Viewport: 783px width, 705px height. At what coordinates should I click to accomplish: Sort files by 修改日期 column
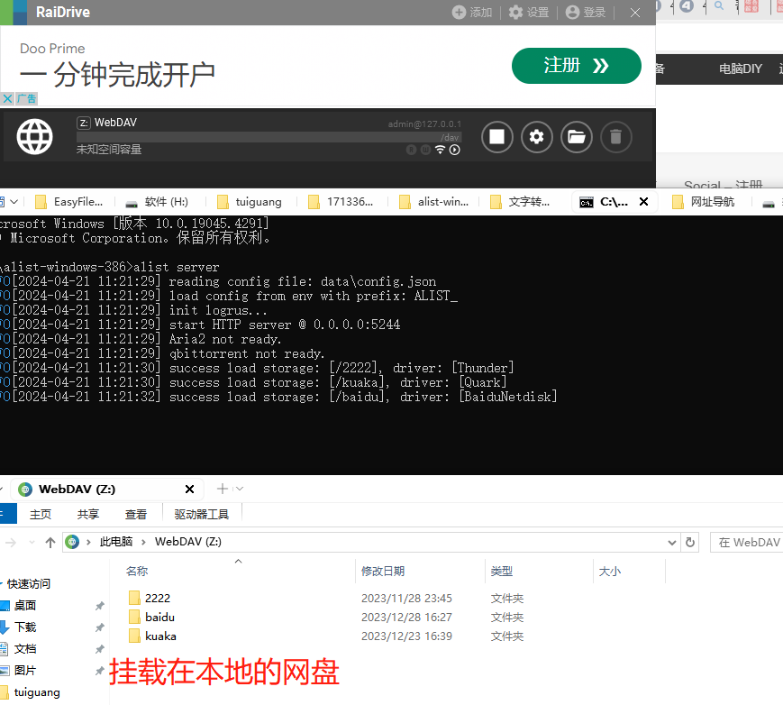383,571
